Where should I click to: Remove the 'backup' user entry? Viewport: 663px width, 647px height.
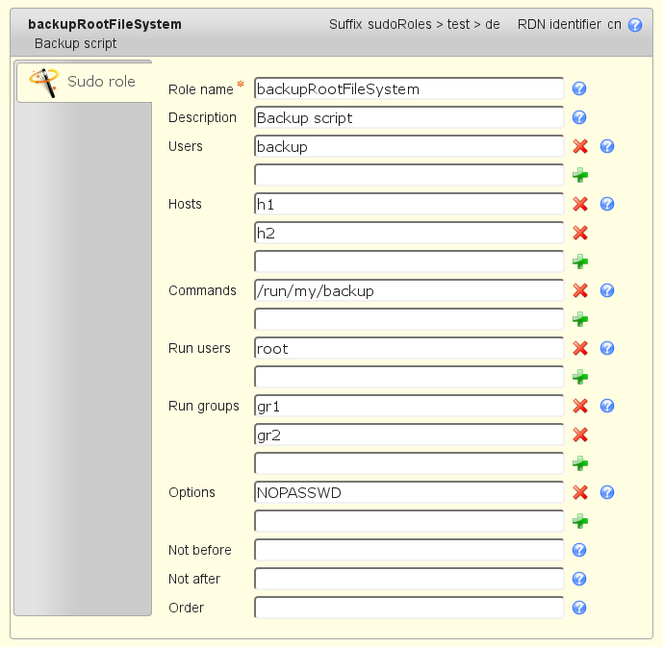coord(580,146)
